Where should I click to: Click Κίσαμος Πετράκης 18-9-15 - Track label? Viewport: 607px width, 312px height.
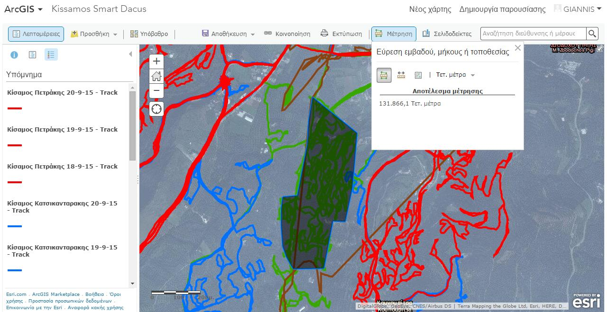click(62, 166)
